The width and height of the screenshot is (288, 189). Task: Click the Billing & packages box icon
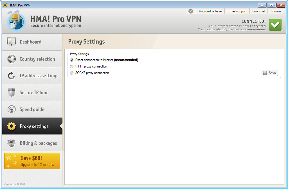click(12, 143)
